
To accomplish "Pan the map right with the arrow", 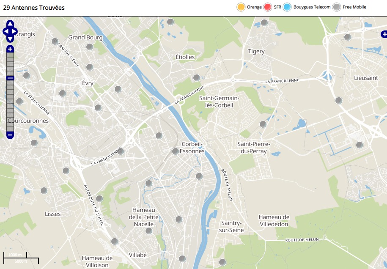I will (15, 31).
